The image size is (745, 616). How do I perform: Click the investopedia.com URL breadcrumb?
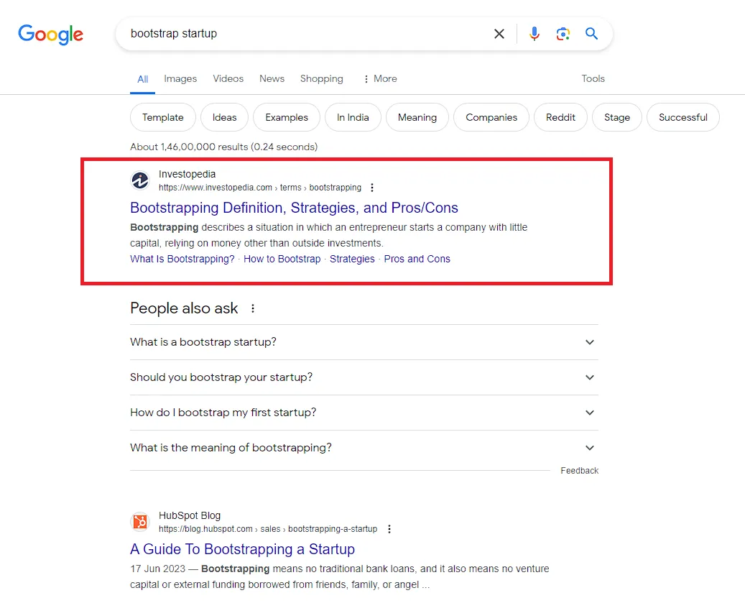tap(260, 188)
